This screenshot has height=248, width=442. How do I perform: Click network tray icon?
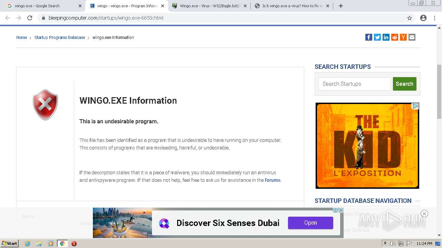point(401,244)
